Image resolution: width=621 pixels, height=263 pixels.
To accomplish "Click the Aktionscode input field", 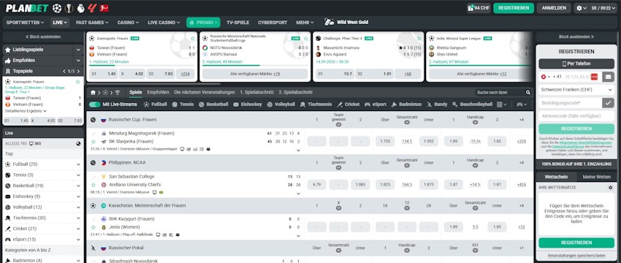I will click(576, 116).
